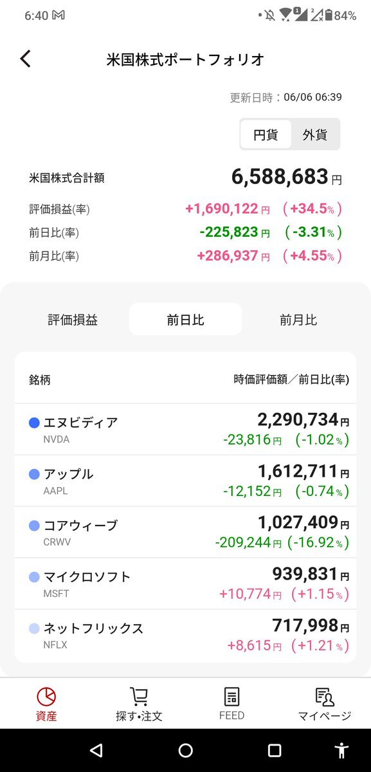Select the 評価損益 tab
The height and width of the screenshot is (772, 371).
pyautogui.click(x=73, y=320)
